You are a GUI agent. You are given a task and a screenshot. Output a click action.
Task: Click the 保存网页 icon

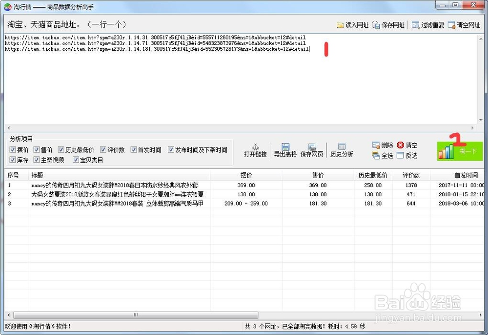311,151
